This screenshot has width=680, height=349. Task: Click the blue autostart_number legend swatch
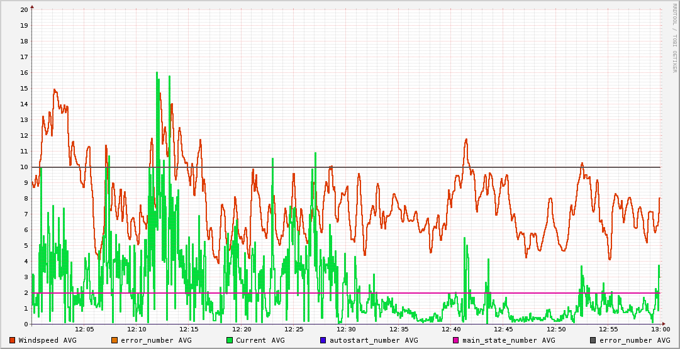click(x=323, y=340)
